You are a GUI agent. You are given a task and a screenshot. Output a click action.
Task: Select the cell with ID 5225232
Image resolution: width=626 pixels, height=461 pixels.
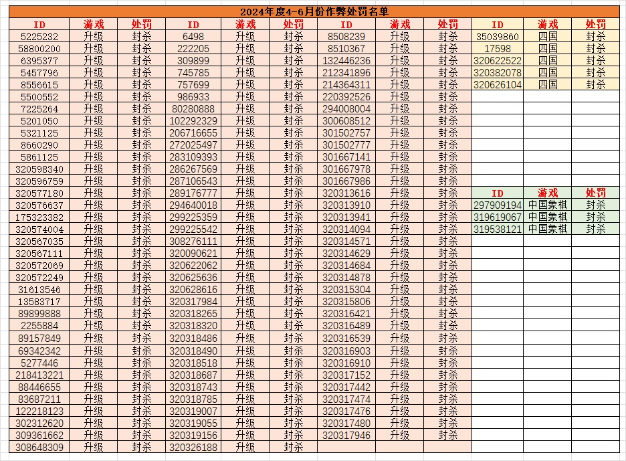coord(39,37)
